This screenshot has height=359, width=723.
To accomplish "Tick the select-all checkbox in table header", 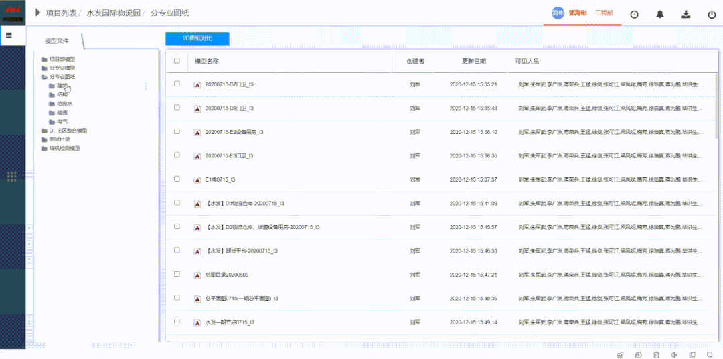I will [x=177, y=61].
